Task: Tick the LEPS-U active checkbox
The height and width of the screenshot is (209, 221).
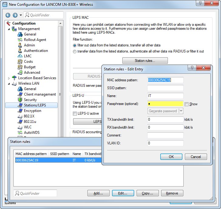Action: pyautogui.click(x=75, y=113)
